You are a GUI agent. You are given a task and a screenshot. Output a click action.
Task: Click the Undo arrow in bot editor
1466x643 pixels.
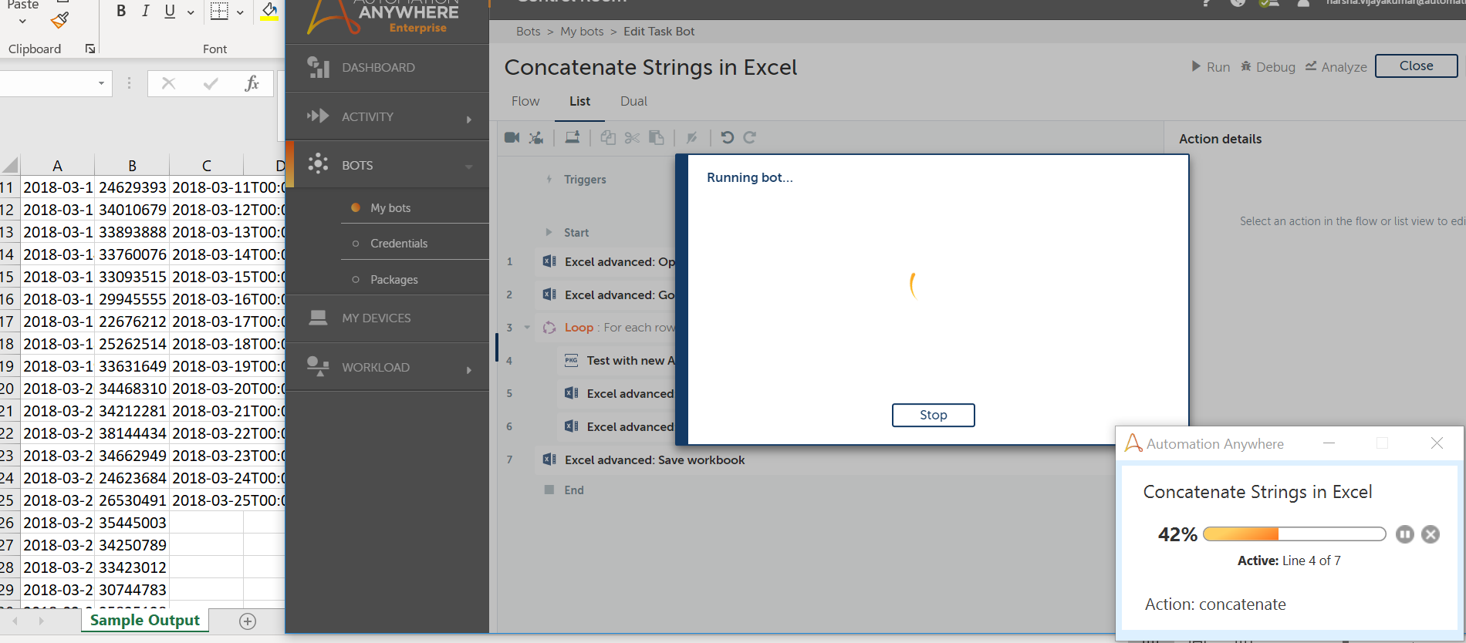[727, 137]
